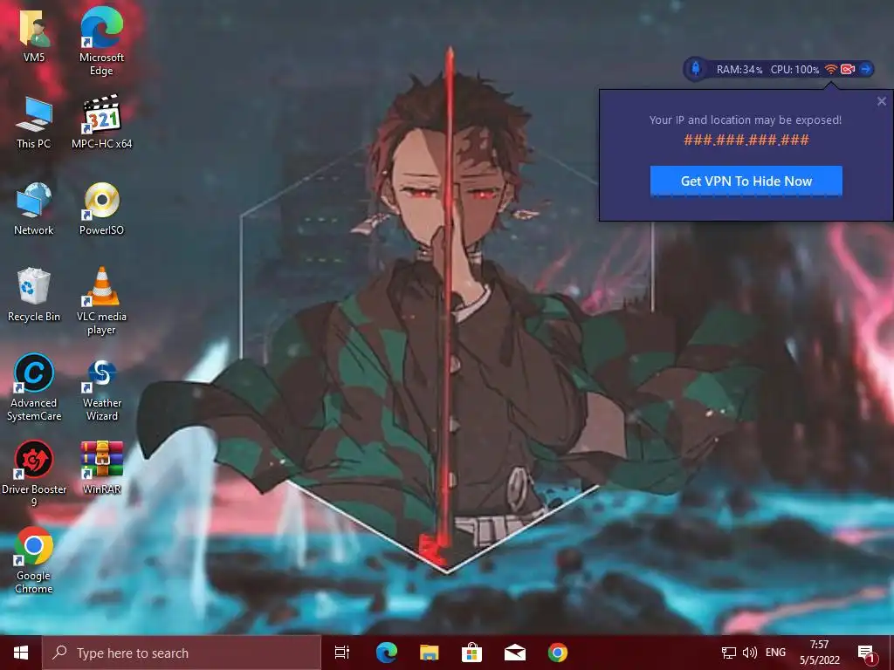Click the masked IP address ###.###.###.###
894x670 pixels.
coord(746,140)
